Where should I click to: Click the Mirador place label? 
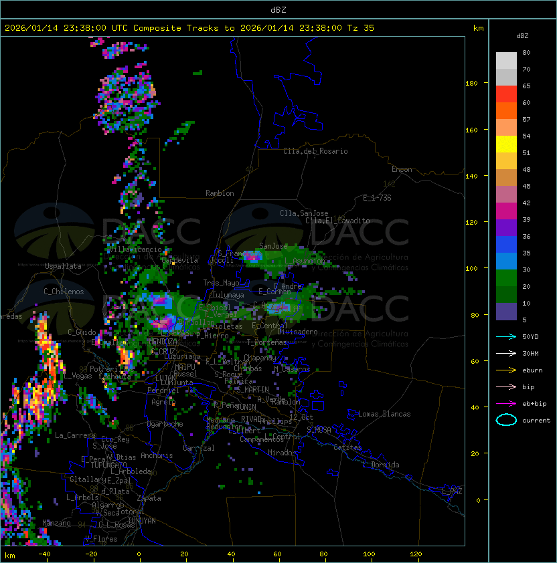(282, 453)
